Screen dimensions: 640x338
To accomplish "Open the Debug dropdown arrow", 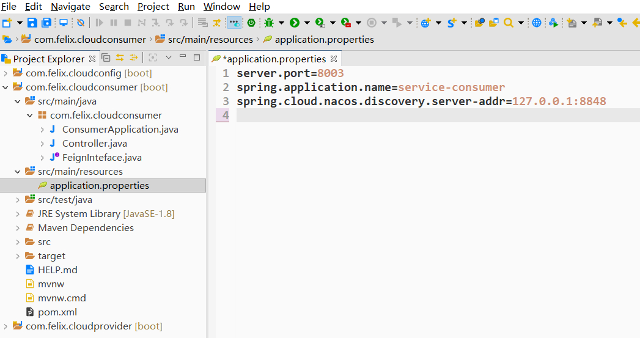I will point(281,23).
